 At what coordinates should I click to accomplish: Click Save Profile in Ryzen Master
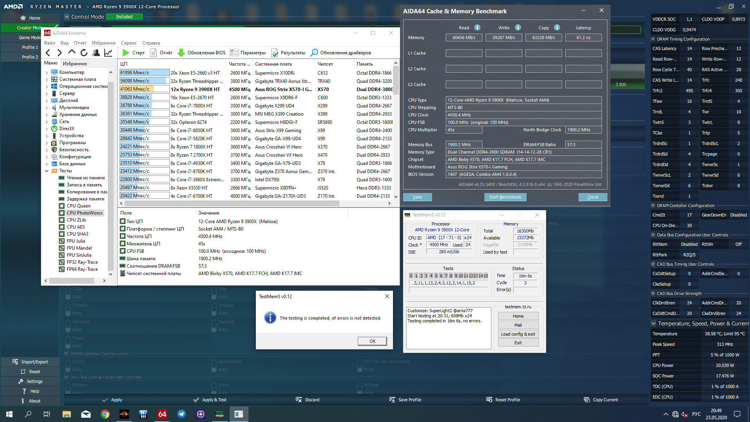(405, 400)
